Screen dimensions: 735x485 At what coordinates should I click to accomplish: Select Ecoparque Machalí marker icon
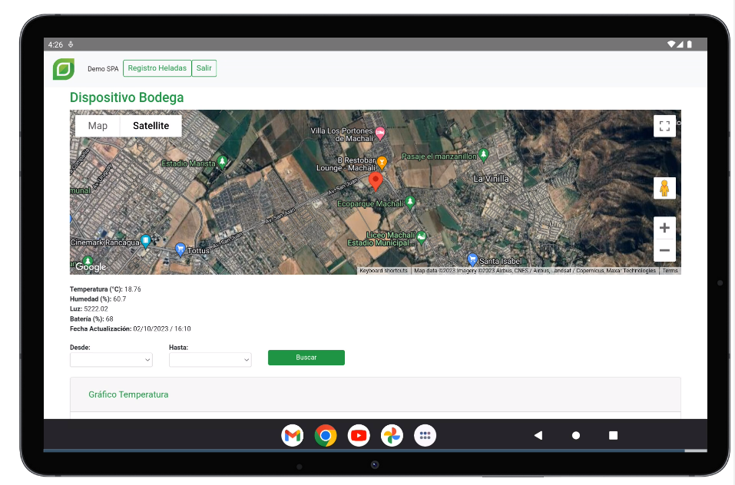[x=410, y=202]
